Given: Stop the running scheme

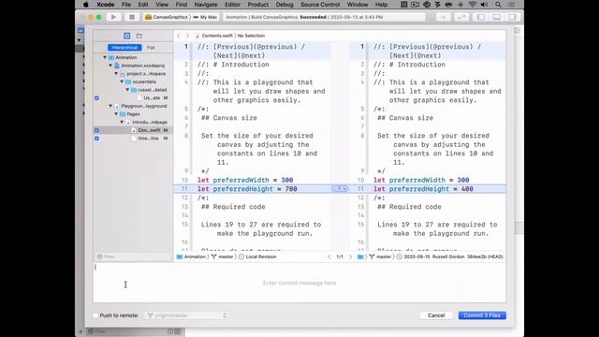Looking at the screenshot, I should click(132, 17).
